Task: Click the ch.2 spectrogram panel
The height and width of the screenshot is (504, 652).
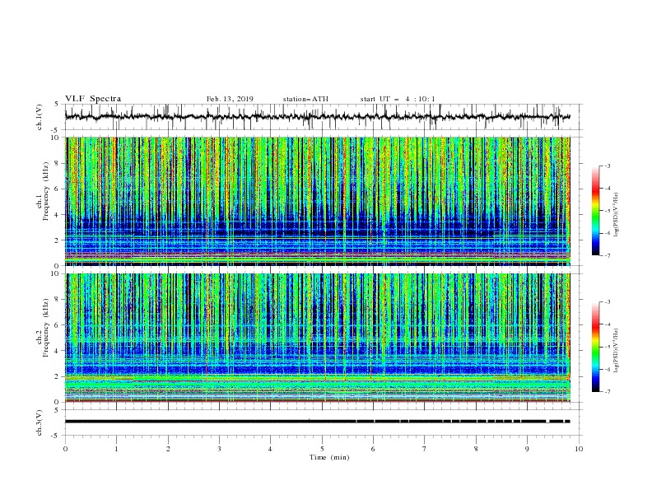Action: (x=318, y=338)
